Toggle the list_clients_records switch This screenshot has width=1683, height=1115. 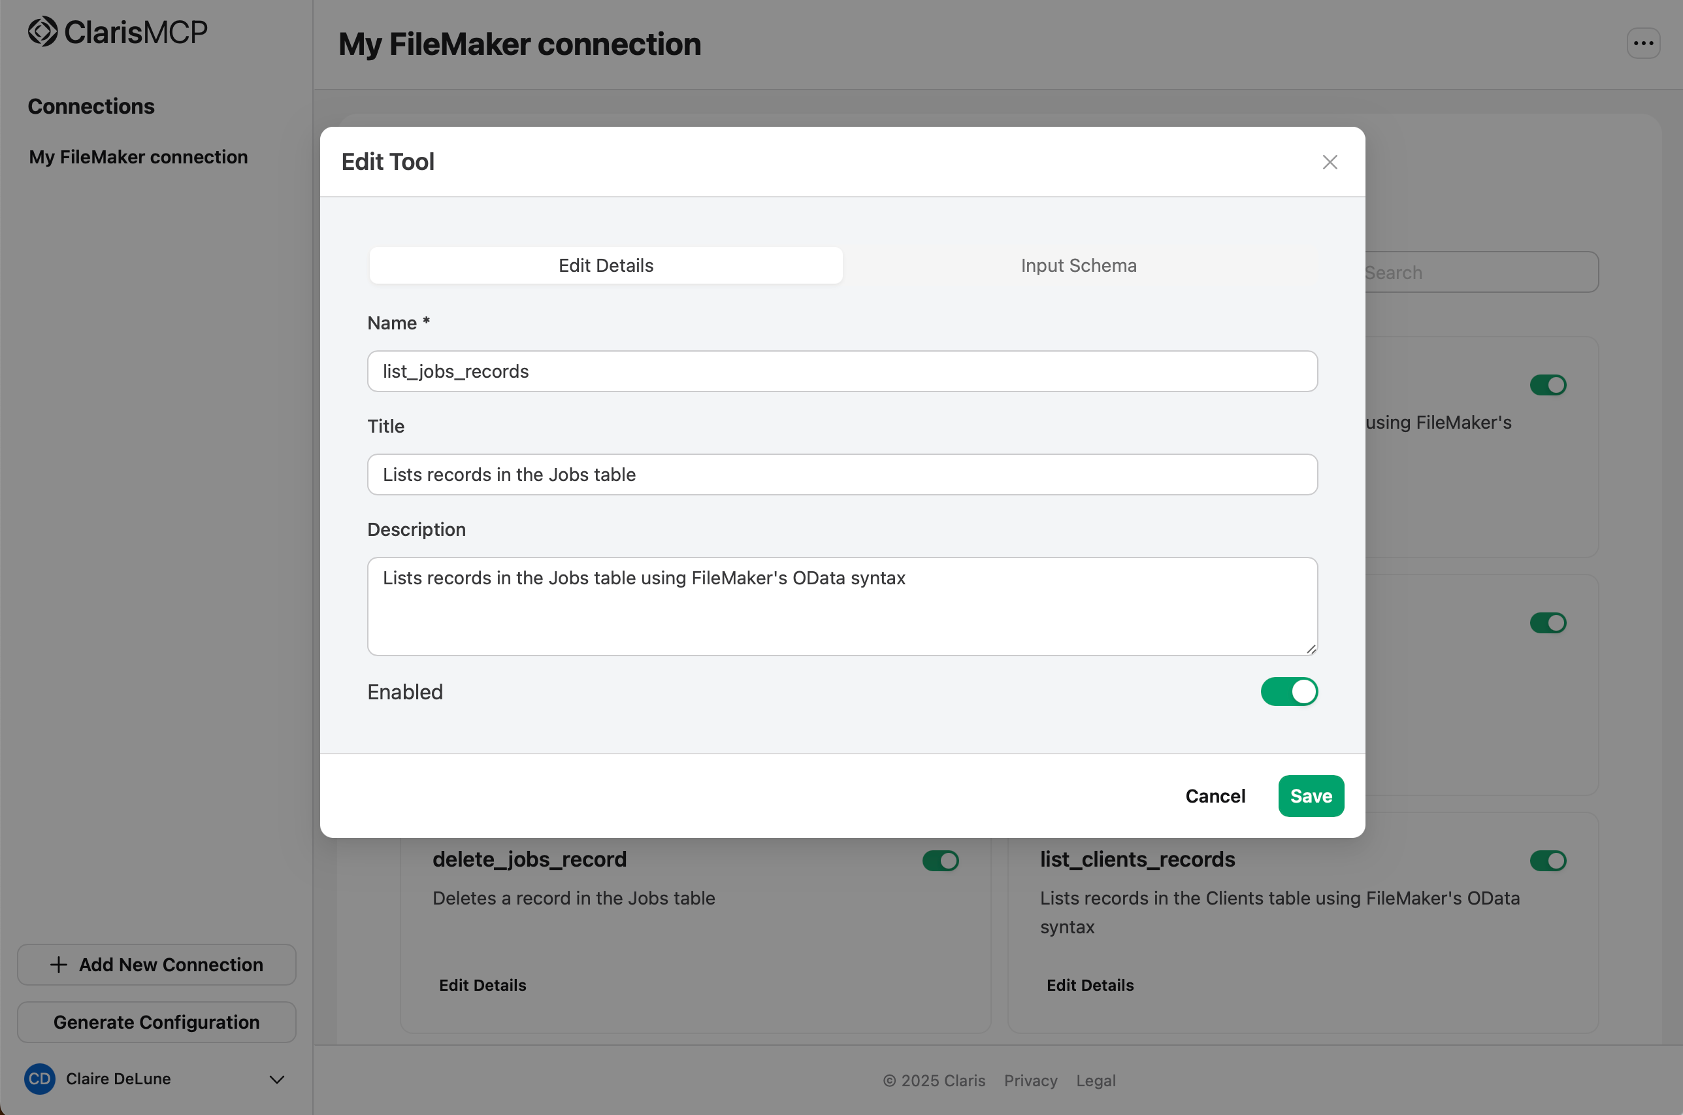(1547, 860)
